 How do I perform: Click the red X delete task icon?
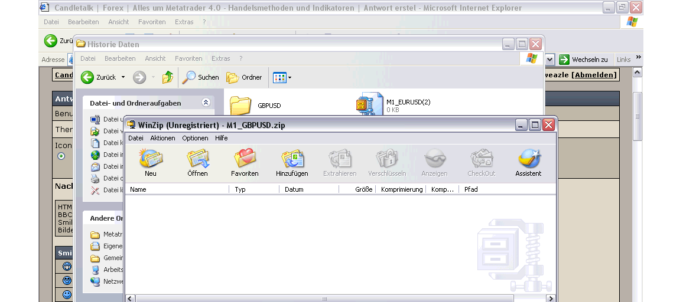coord(95,190)
